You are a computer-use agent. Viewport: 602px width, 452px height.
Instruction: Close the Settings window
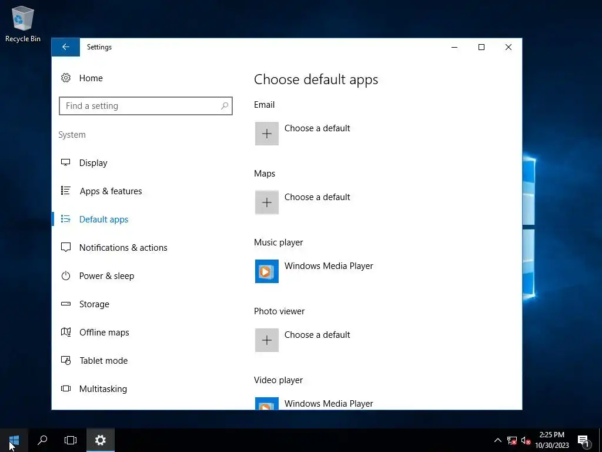(509, 47)
